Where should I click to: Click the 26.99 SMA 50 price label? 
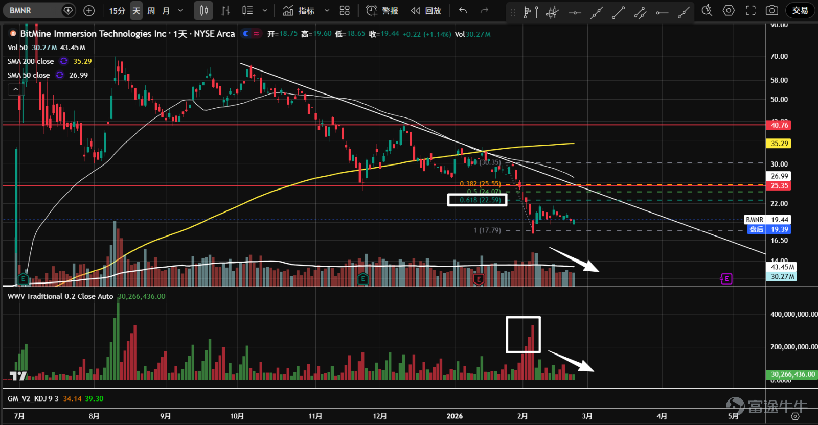pyautogui.click(x=779, y=176)
